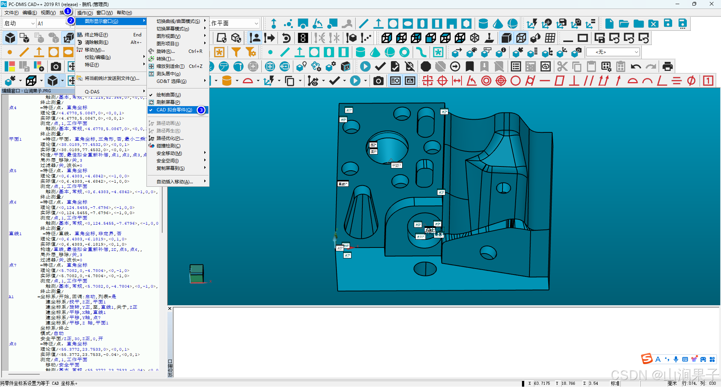Click the Print icon in the toolbar
The width and height of the screenshot is (721, 387).
[x=667, y=67]
